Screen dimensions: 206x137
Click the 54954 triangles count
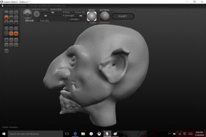point(10,127)
